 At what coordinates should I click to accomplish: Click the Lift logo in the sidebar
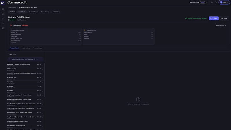tap(3, 3)
